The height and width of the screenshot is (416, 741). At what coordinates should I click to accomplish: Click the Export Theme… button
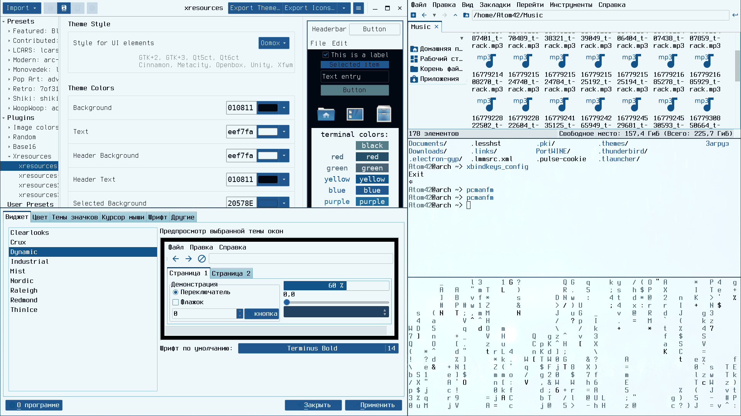tap(255, 8)
